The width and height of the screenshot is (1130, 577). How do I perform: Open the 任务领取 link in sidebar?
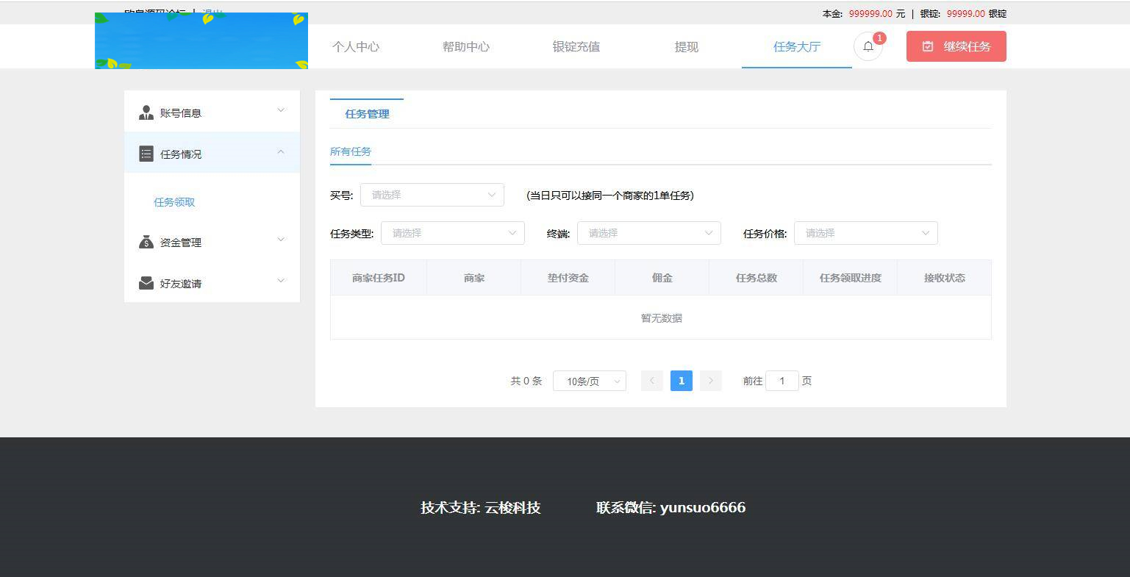[174, 201]
